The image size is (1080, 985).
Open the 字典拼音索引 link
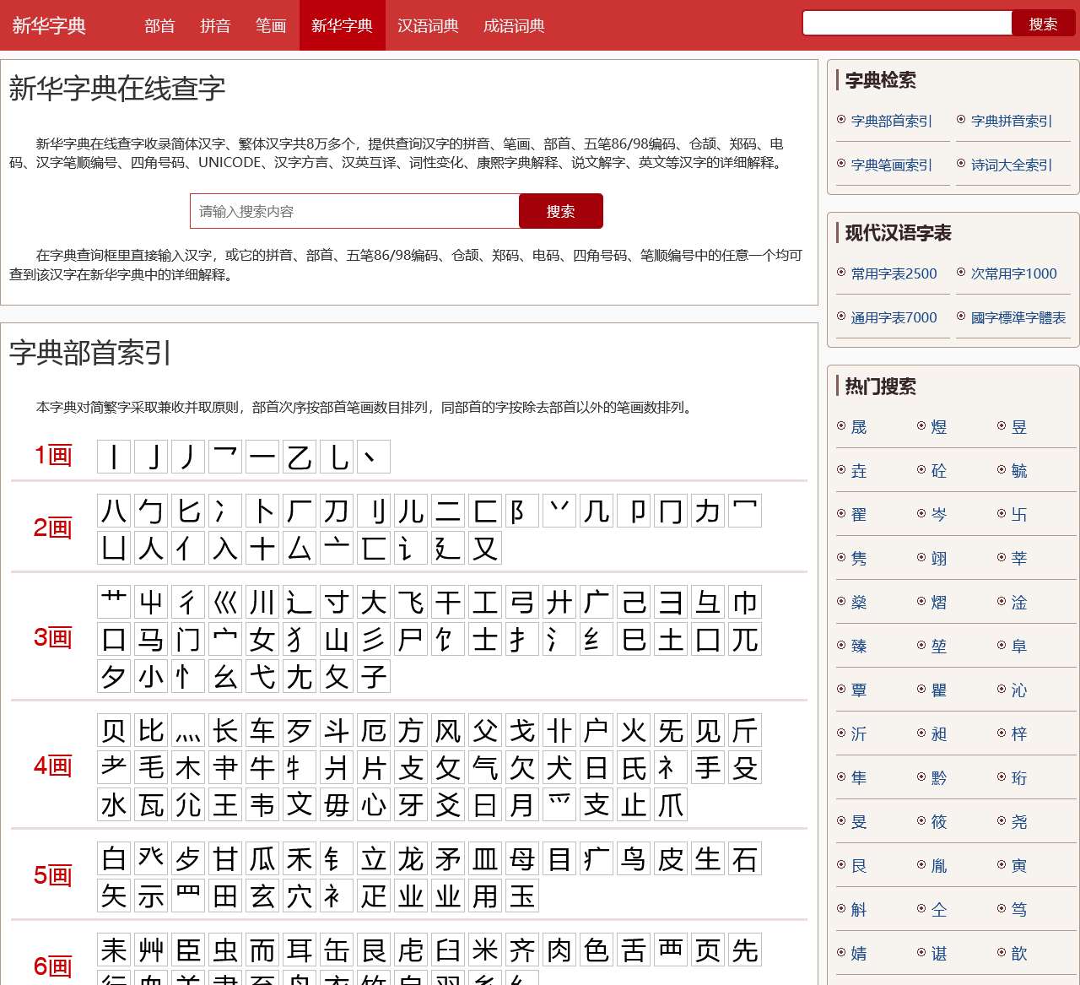pyautogui.click(x=1012, y=121)
